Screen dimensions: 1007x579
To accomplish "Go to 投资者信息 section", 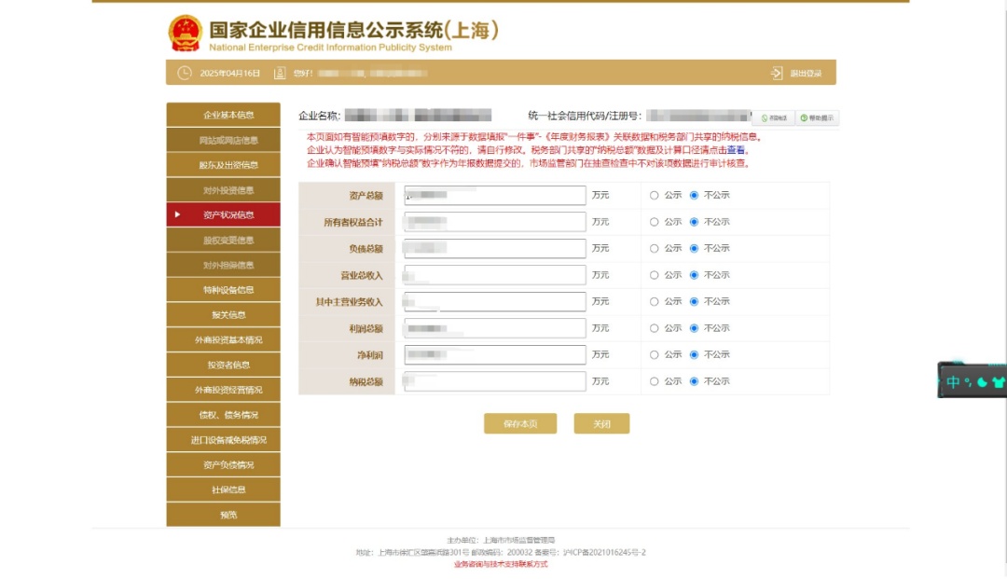I will (223, 365).
